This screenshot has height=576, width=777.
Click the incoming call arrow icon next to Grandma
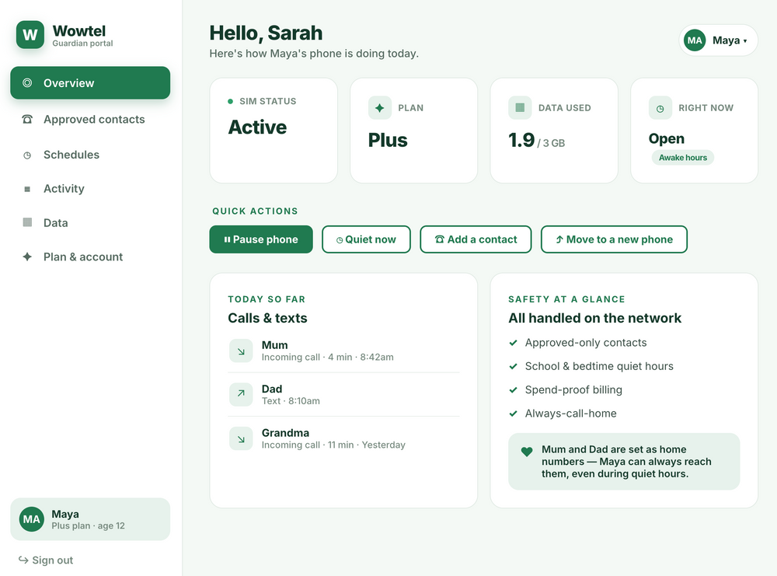click(x=241, y=438)
